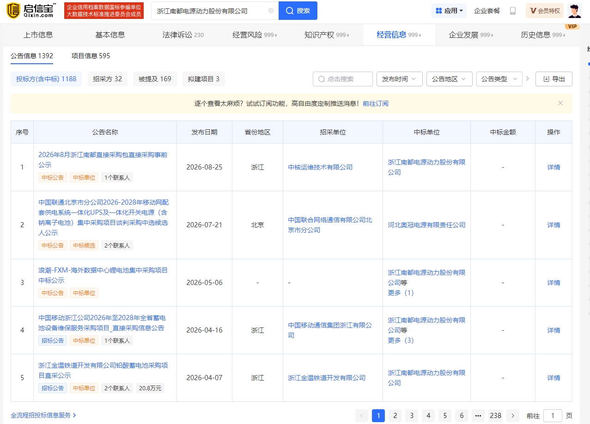
Task: Go to page 3 in pagination
Action: (x=412, y=415)
